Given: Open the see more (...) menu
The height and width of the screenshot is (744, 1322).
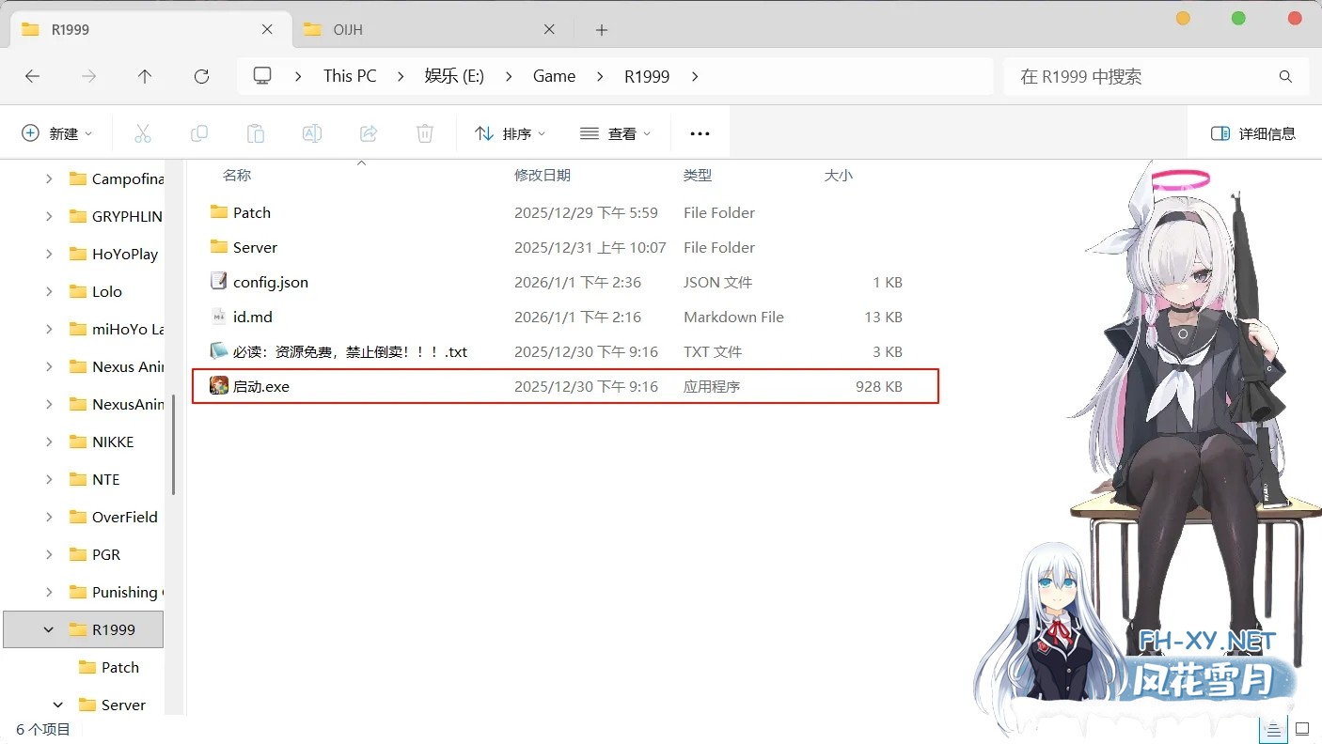Looking at the screenshot, I should point(700,132).
